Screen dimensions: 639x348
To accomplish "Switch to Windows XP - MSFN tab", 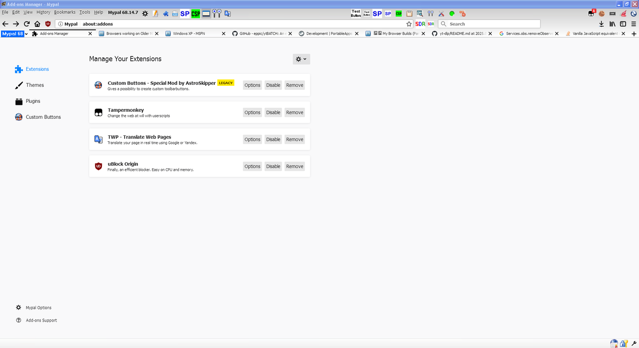I will [x=195, y=33].
